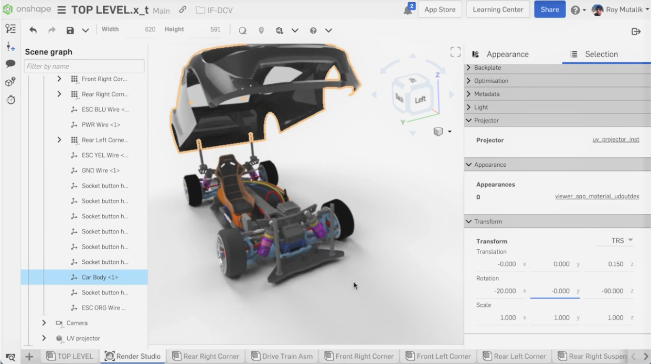Click the plus icon to add a tab

click(29, 357)
